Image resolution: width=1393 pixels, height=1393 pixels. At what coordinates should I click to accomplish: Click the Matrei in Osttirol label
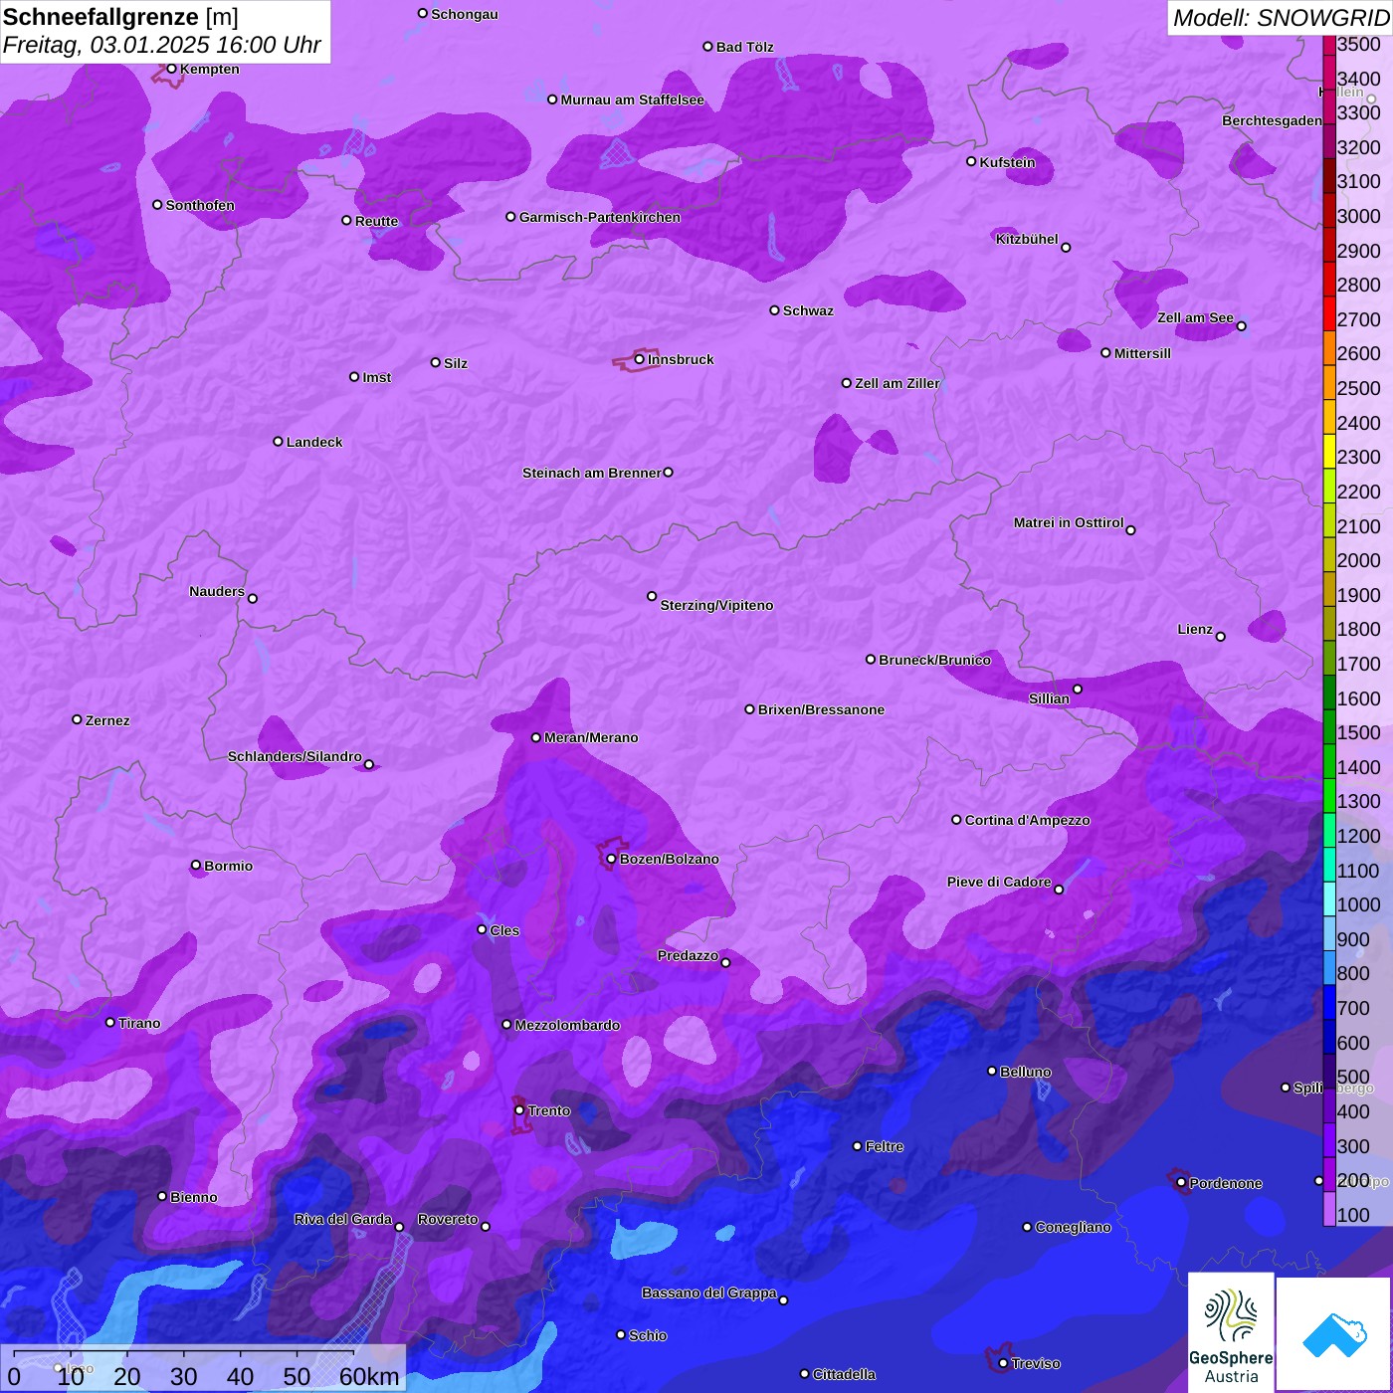(1069, 522)
